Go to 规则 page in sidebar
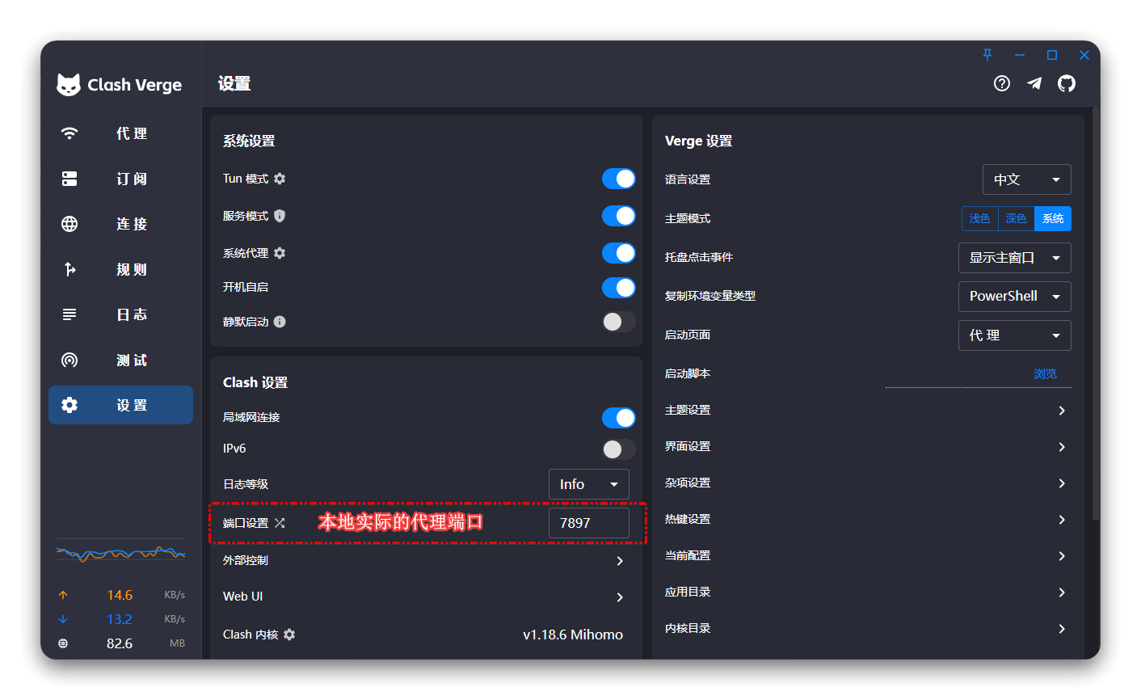This screenshot has width=1141, height=700. click(120, 269)
